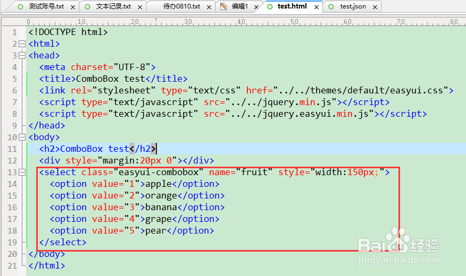
Task: Click line number 1 in the gutter
Action: [14, 32]
